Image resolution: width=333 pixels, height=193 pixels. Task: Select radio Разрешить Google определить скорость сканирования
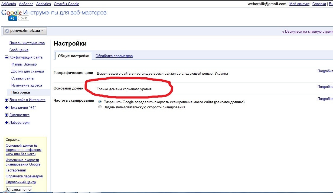click(x=100, y=102)
